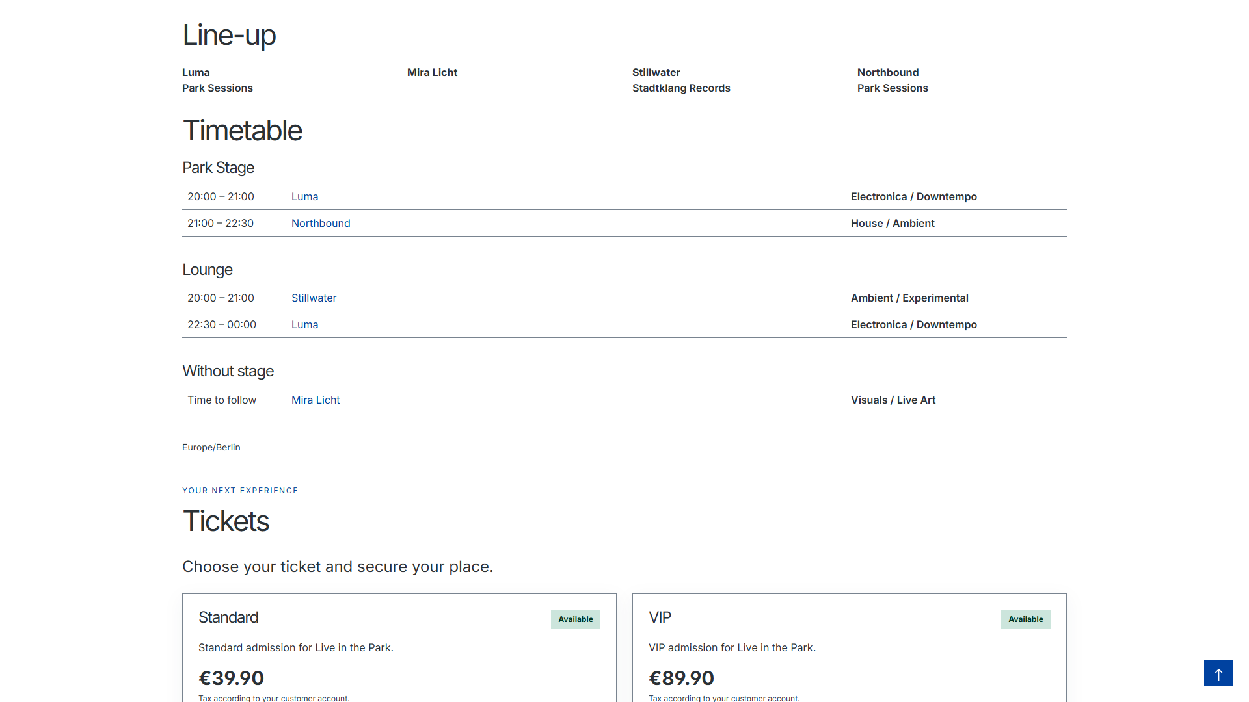Open the Northbound timetable link
Viewport: 1249px width, 702px height.
click(x=321, y=223)
